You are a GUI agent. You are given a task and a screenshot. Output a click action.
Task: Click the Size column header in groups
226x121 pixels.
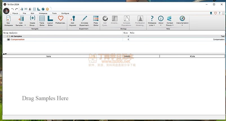point(126,33)
